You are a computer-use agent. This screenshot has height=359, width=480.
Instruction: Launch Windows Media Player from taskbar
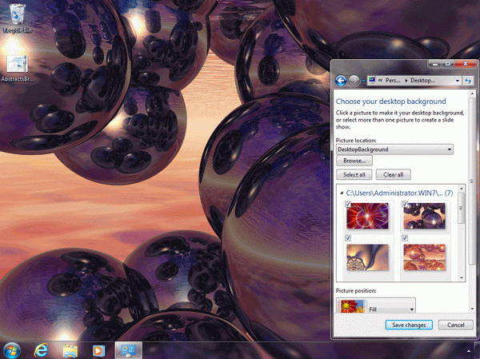[98, 351]
